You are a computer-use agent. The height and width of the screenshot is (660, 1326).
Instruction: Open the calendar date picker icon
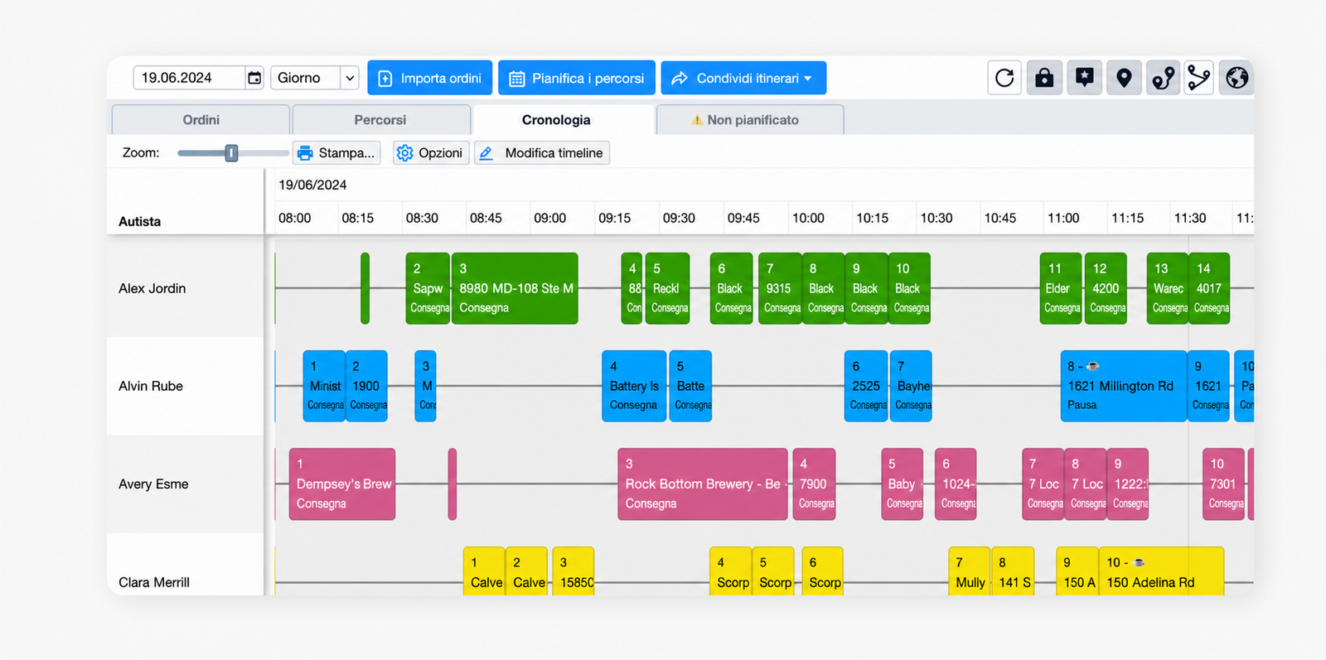254,78
